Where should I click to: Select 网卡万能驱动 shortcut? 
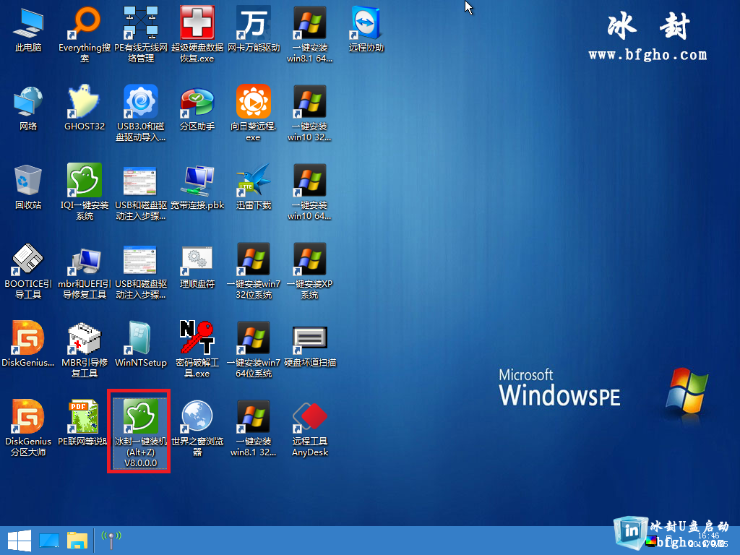pos(254,29)
